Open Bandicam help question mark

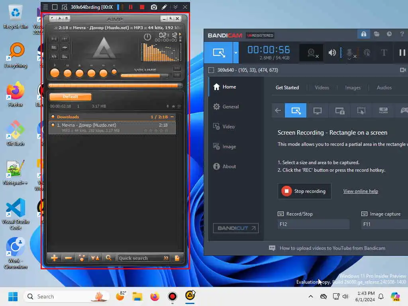click(402, 34)
